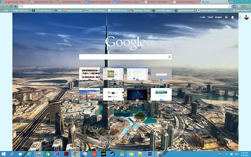Open the Audience Overview bookmark
Image resolution: width=251 pixels, height=157 pixels.
[73, 11]
